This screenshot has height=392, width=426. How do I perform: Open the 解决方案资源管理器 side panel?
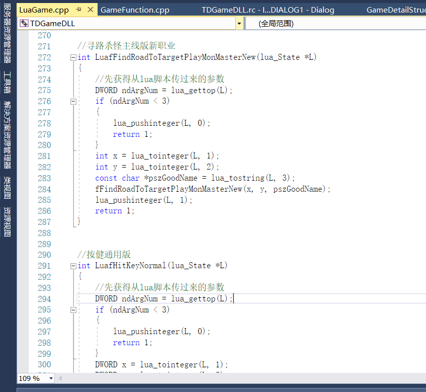coord(7,134)
